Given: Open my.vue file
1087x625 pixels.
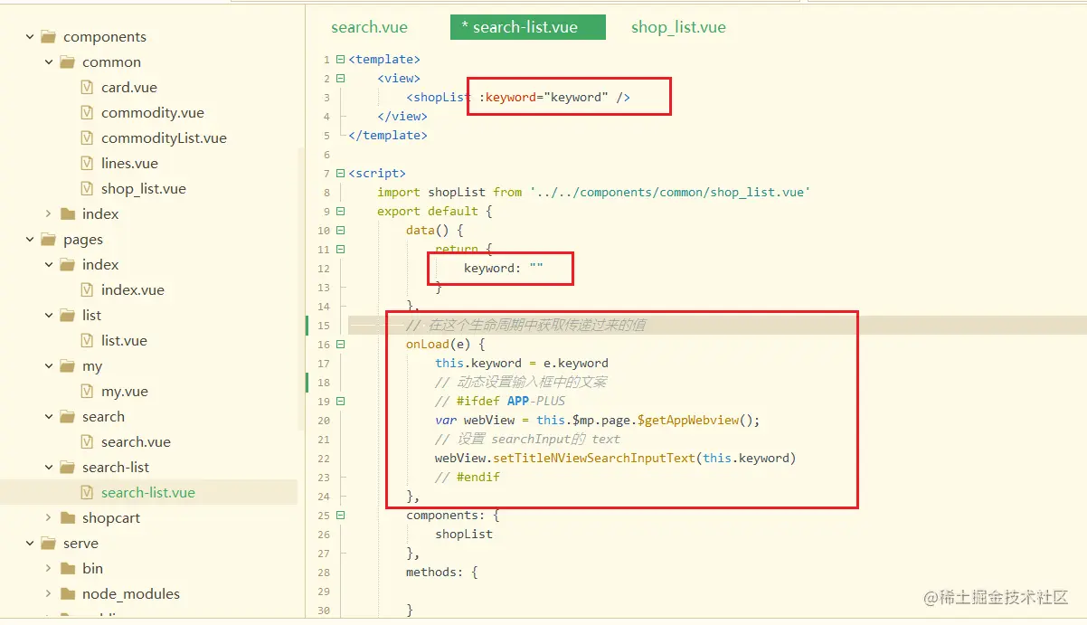Looking at the screenshot, I should (x=125, y=392).
